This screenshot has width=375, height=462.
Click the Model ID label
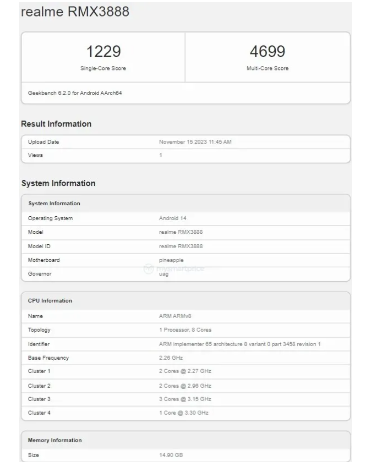(39, 246)
